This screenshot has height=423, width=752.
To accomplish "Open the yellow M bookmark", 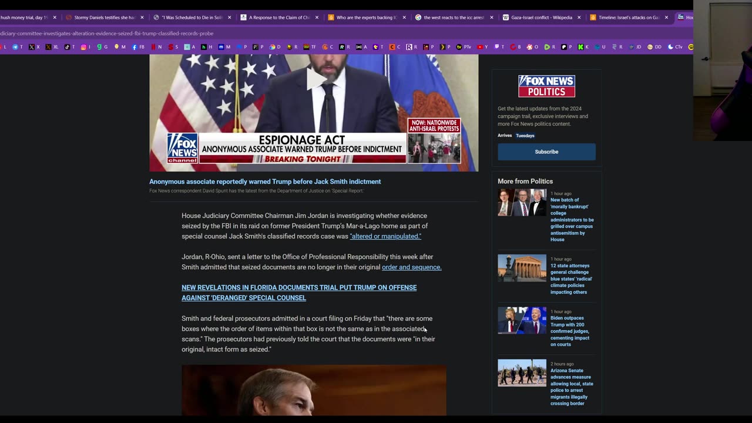I will pyautogui.click(x=120, y=47).
